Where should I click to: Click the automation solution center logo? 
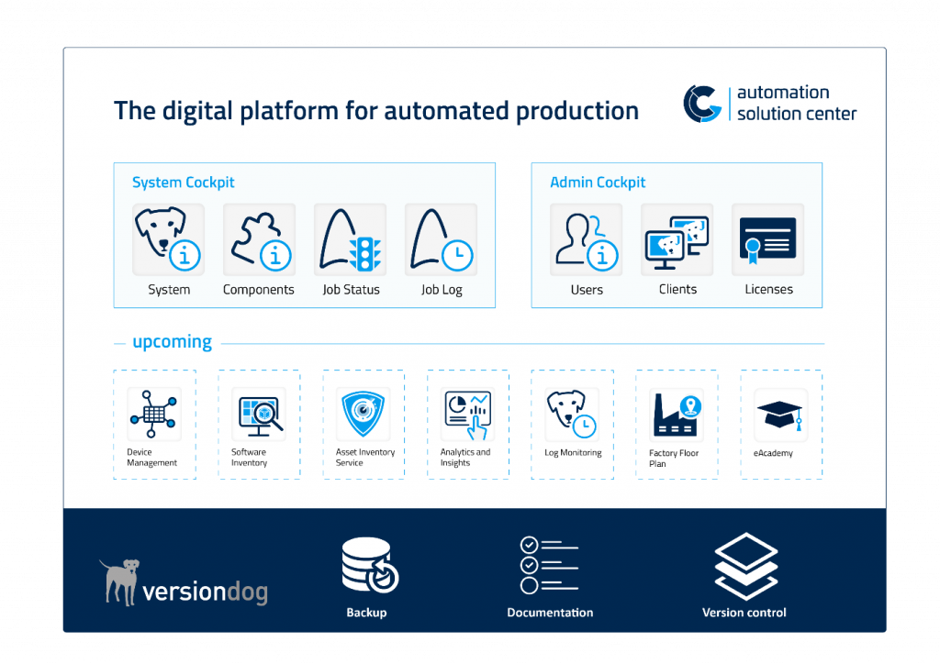click(769, 104)
